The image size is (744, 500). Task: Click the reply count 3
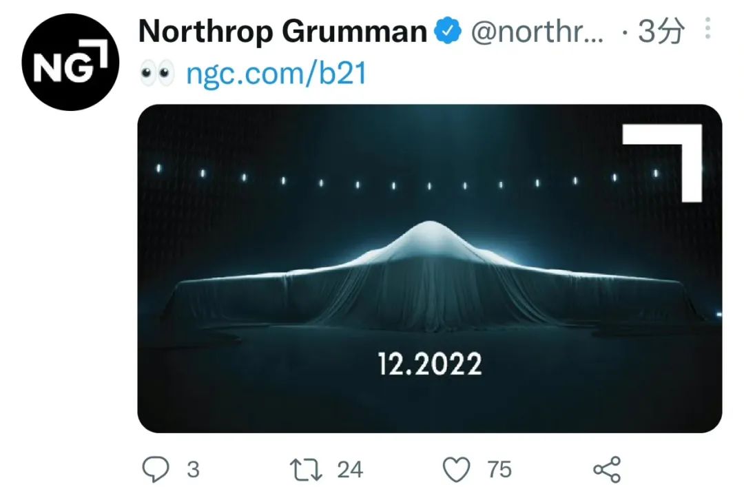point(193,470)
